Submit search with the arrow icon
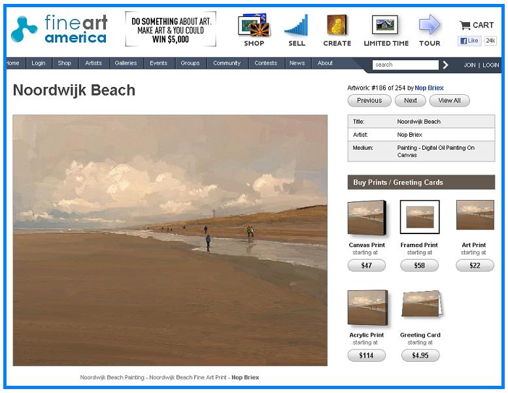 [445, 65]
